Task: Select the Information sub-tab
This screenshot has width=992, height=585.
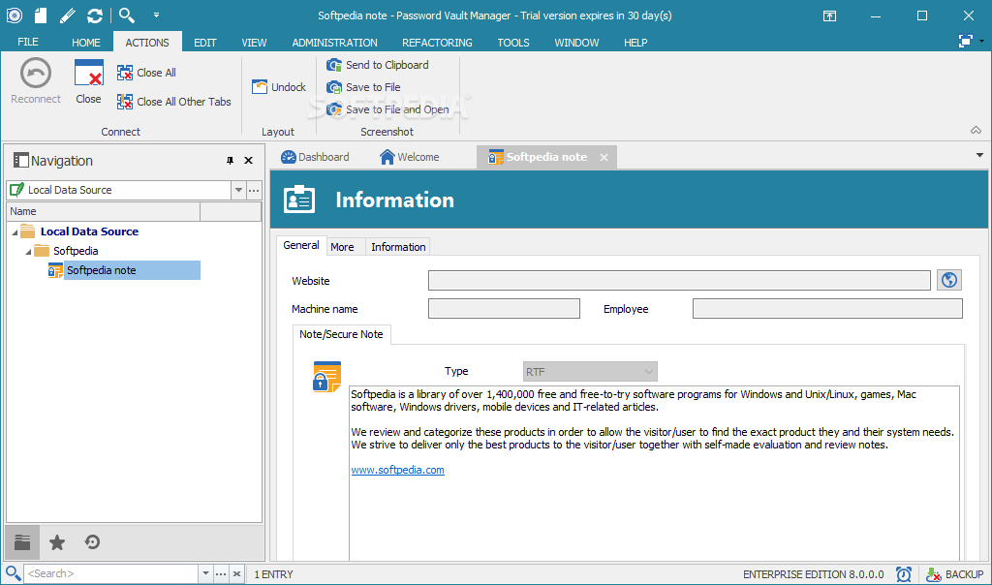Action: click(x=398, y=247)
